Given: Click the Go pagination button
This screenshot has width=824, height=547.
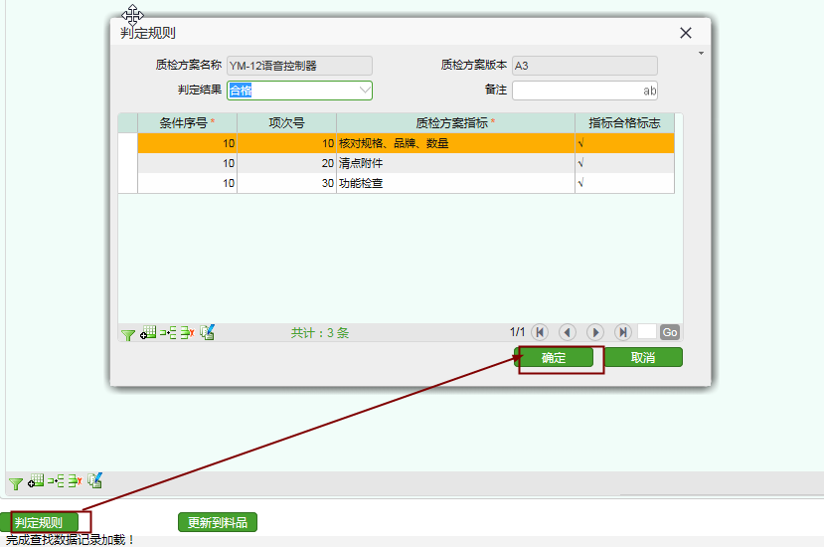Looking at the screenshot, I should (x=670, y=332).
